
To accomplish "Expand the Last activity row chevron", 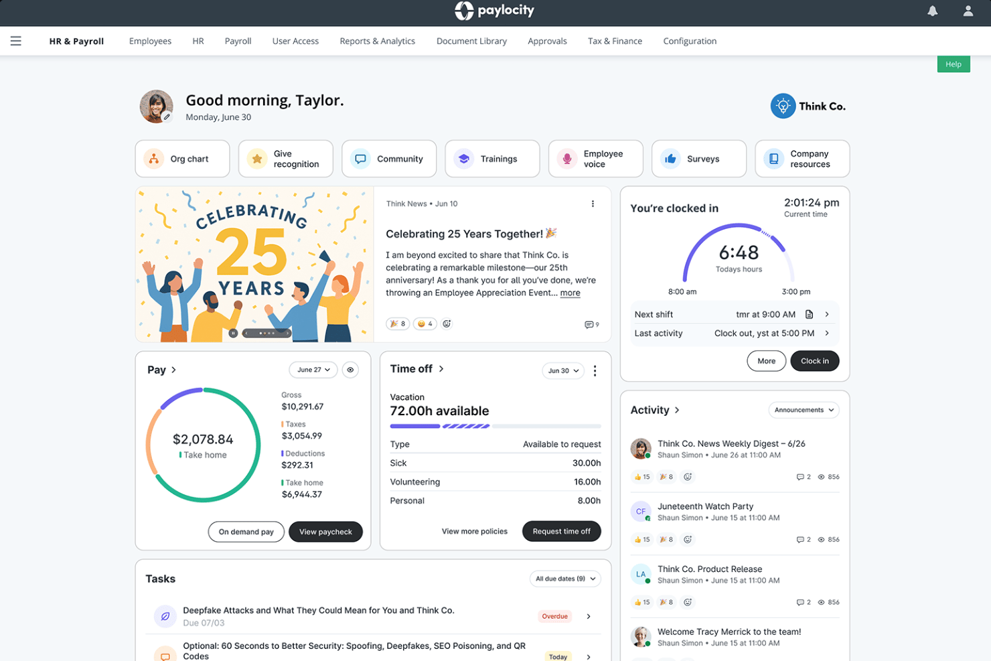I will [x=827, y=333].
